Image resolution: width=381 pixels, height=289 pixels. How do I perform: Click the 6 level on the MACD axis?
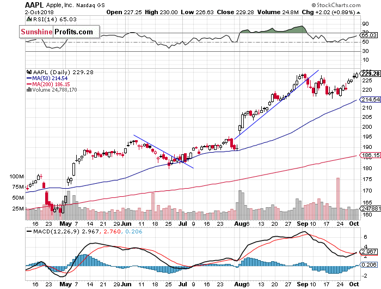point(365,237)
